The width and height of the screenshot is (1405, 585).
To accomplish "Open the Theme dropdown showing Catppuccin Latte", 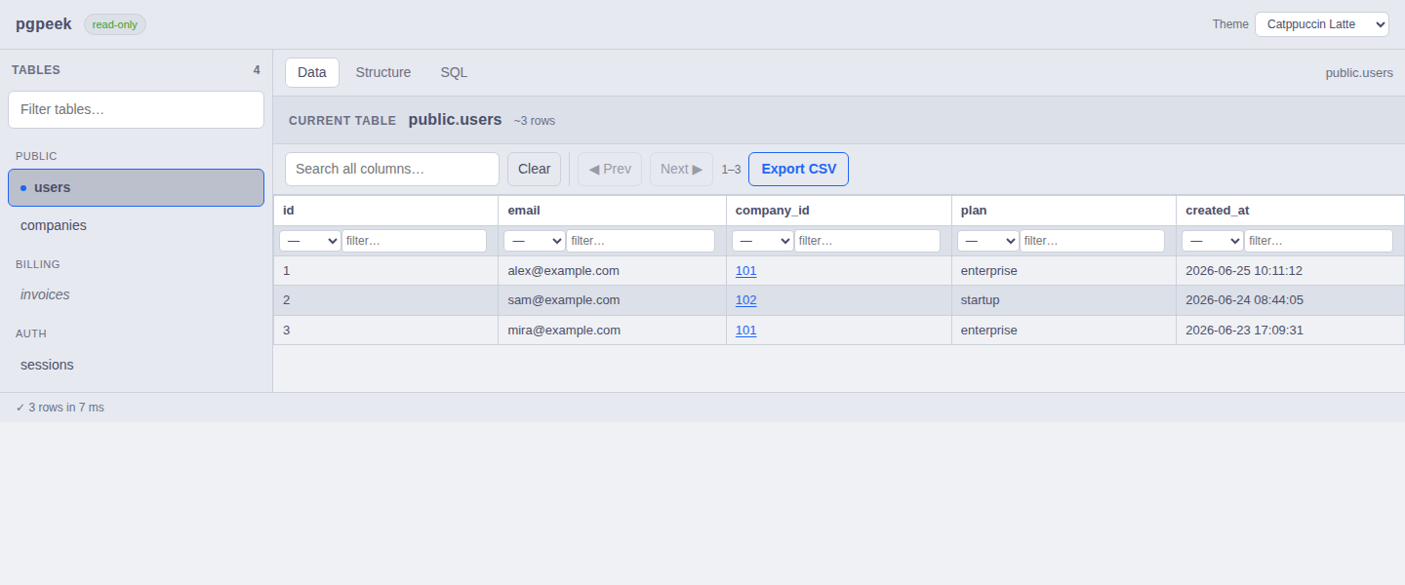I will point(1321,24).
